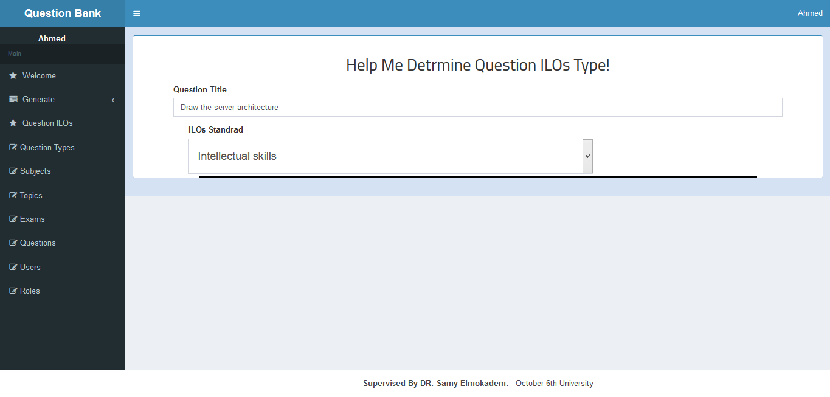Click the page heading Help Me Detrmine
The height and width of the screenshot is (397, 830).
[x=477, y=65]
